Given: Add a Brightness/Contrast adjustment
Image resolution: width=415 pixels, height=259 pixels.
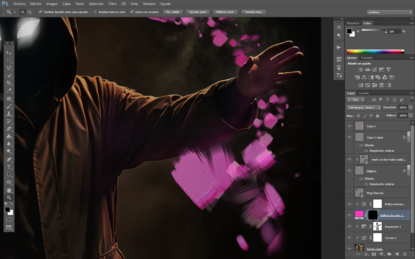Looking at the screenshot, I should click(361, 69).
